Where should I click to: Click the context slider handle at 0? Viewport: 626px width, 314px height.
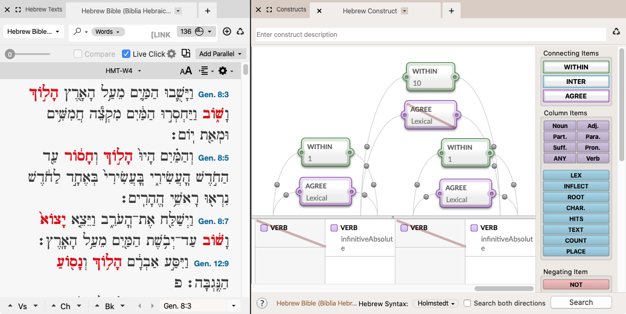pyautogui.click(x=10, y=54)
